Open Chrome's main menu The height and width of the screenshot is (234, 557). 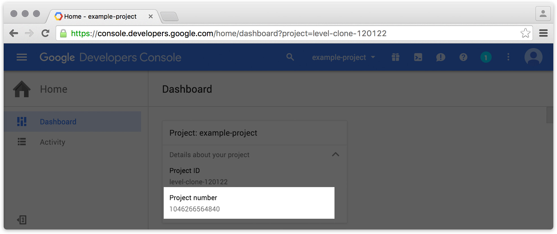[x=543, y=33]
